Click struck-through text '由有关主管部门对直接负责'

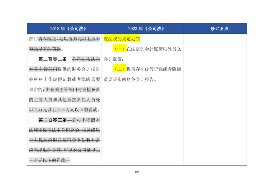click(73, 90)
